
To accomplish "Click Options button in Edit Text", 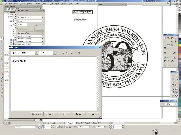I will (x=36, y=114).
